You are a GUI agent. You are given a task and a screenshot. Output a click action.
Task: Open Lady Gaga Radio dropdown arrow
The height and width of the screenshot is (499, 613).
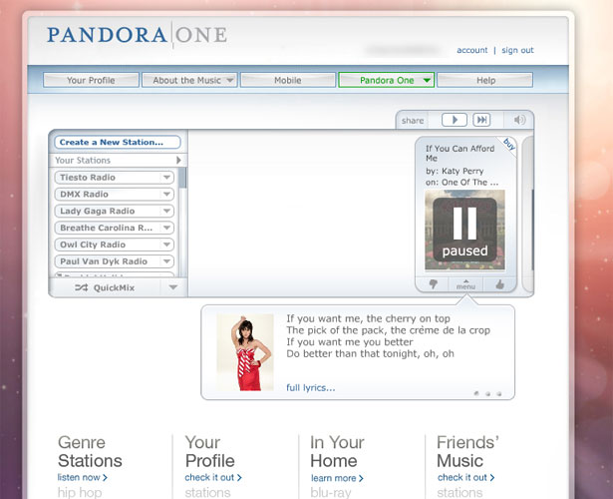point(166,211)
